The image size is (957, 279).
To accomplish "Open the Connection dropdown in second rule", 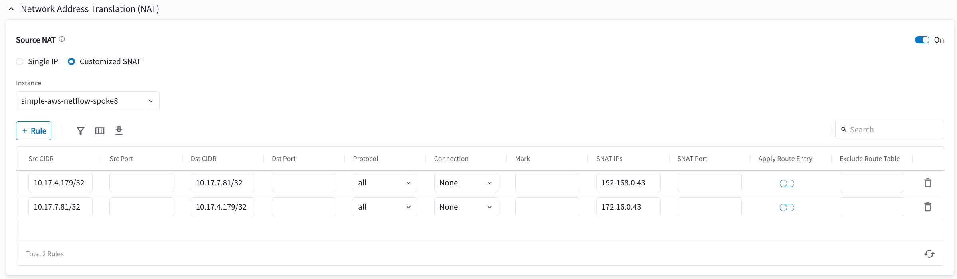I will coord(466,207).
